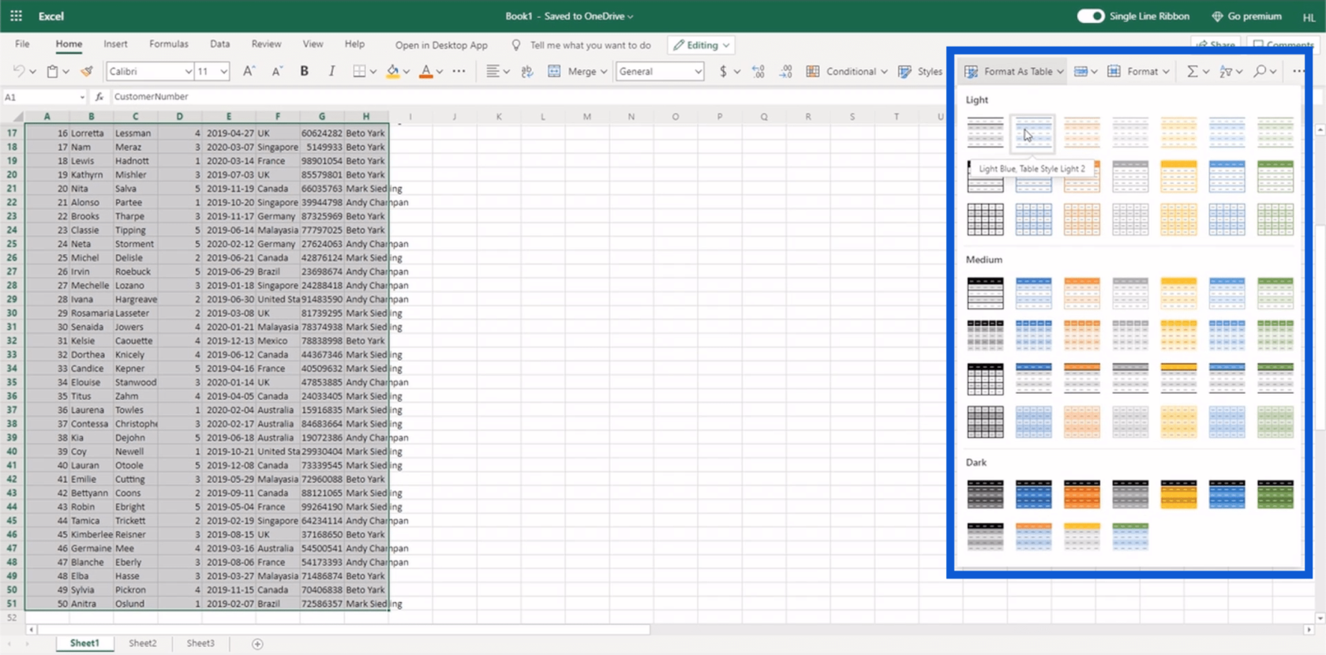Switch to the View tab

[313, 44]
